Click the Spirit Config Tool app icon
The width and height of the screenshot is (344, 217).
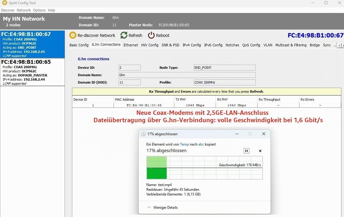point(4,3)
